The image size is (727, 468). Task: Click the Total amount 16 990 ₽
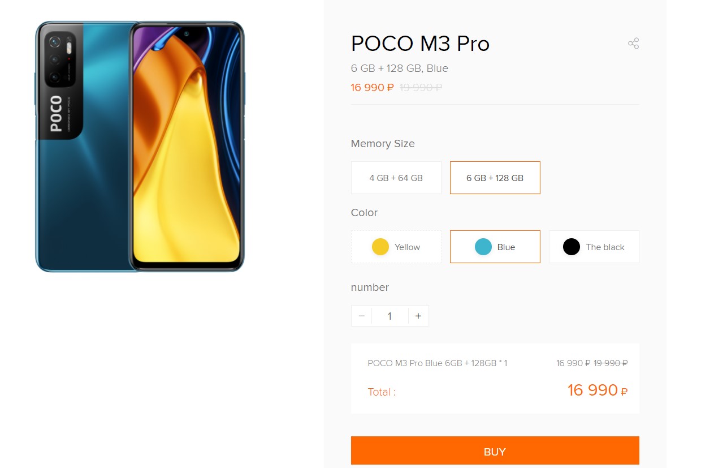[x=597, y=390]
